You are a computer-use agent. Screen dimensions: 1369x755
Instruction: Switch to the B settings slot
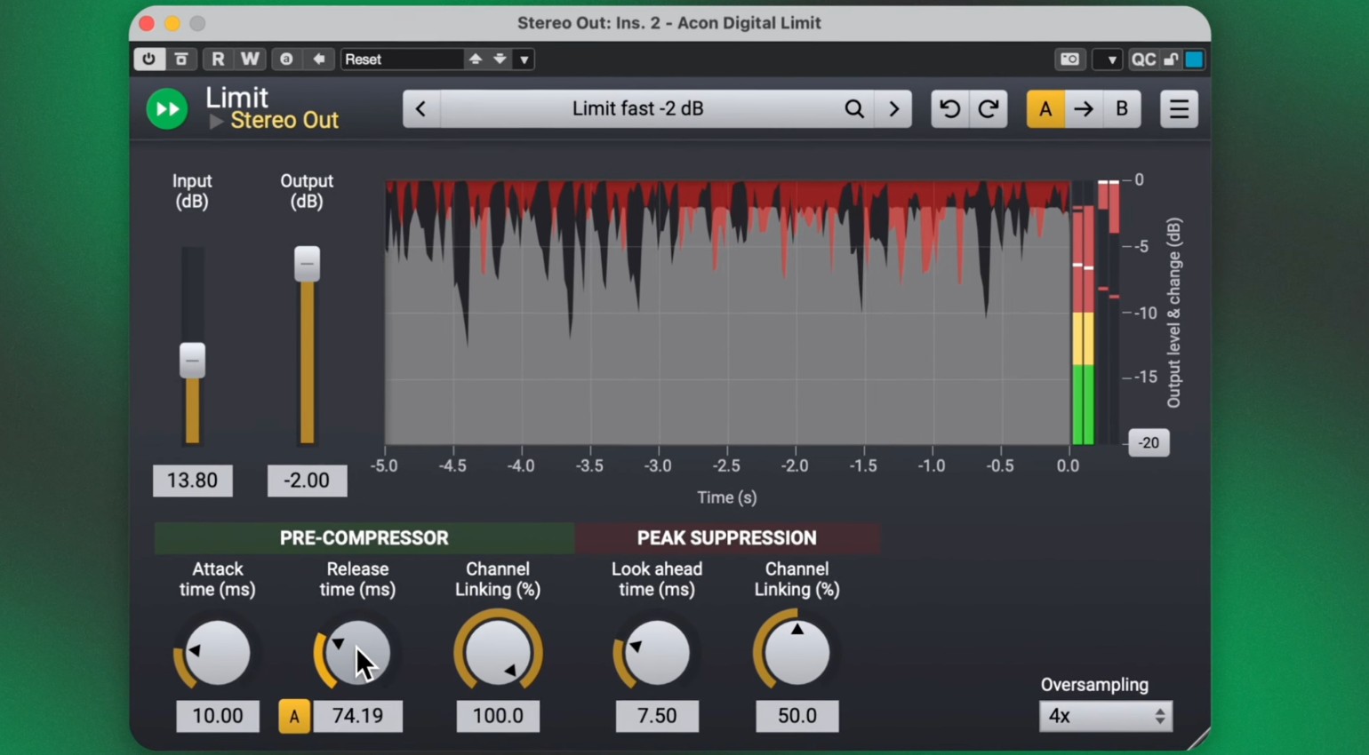click(1122, 109)
